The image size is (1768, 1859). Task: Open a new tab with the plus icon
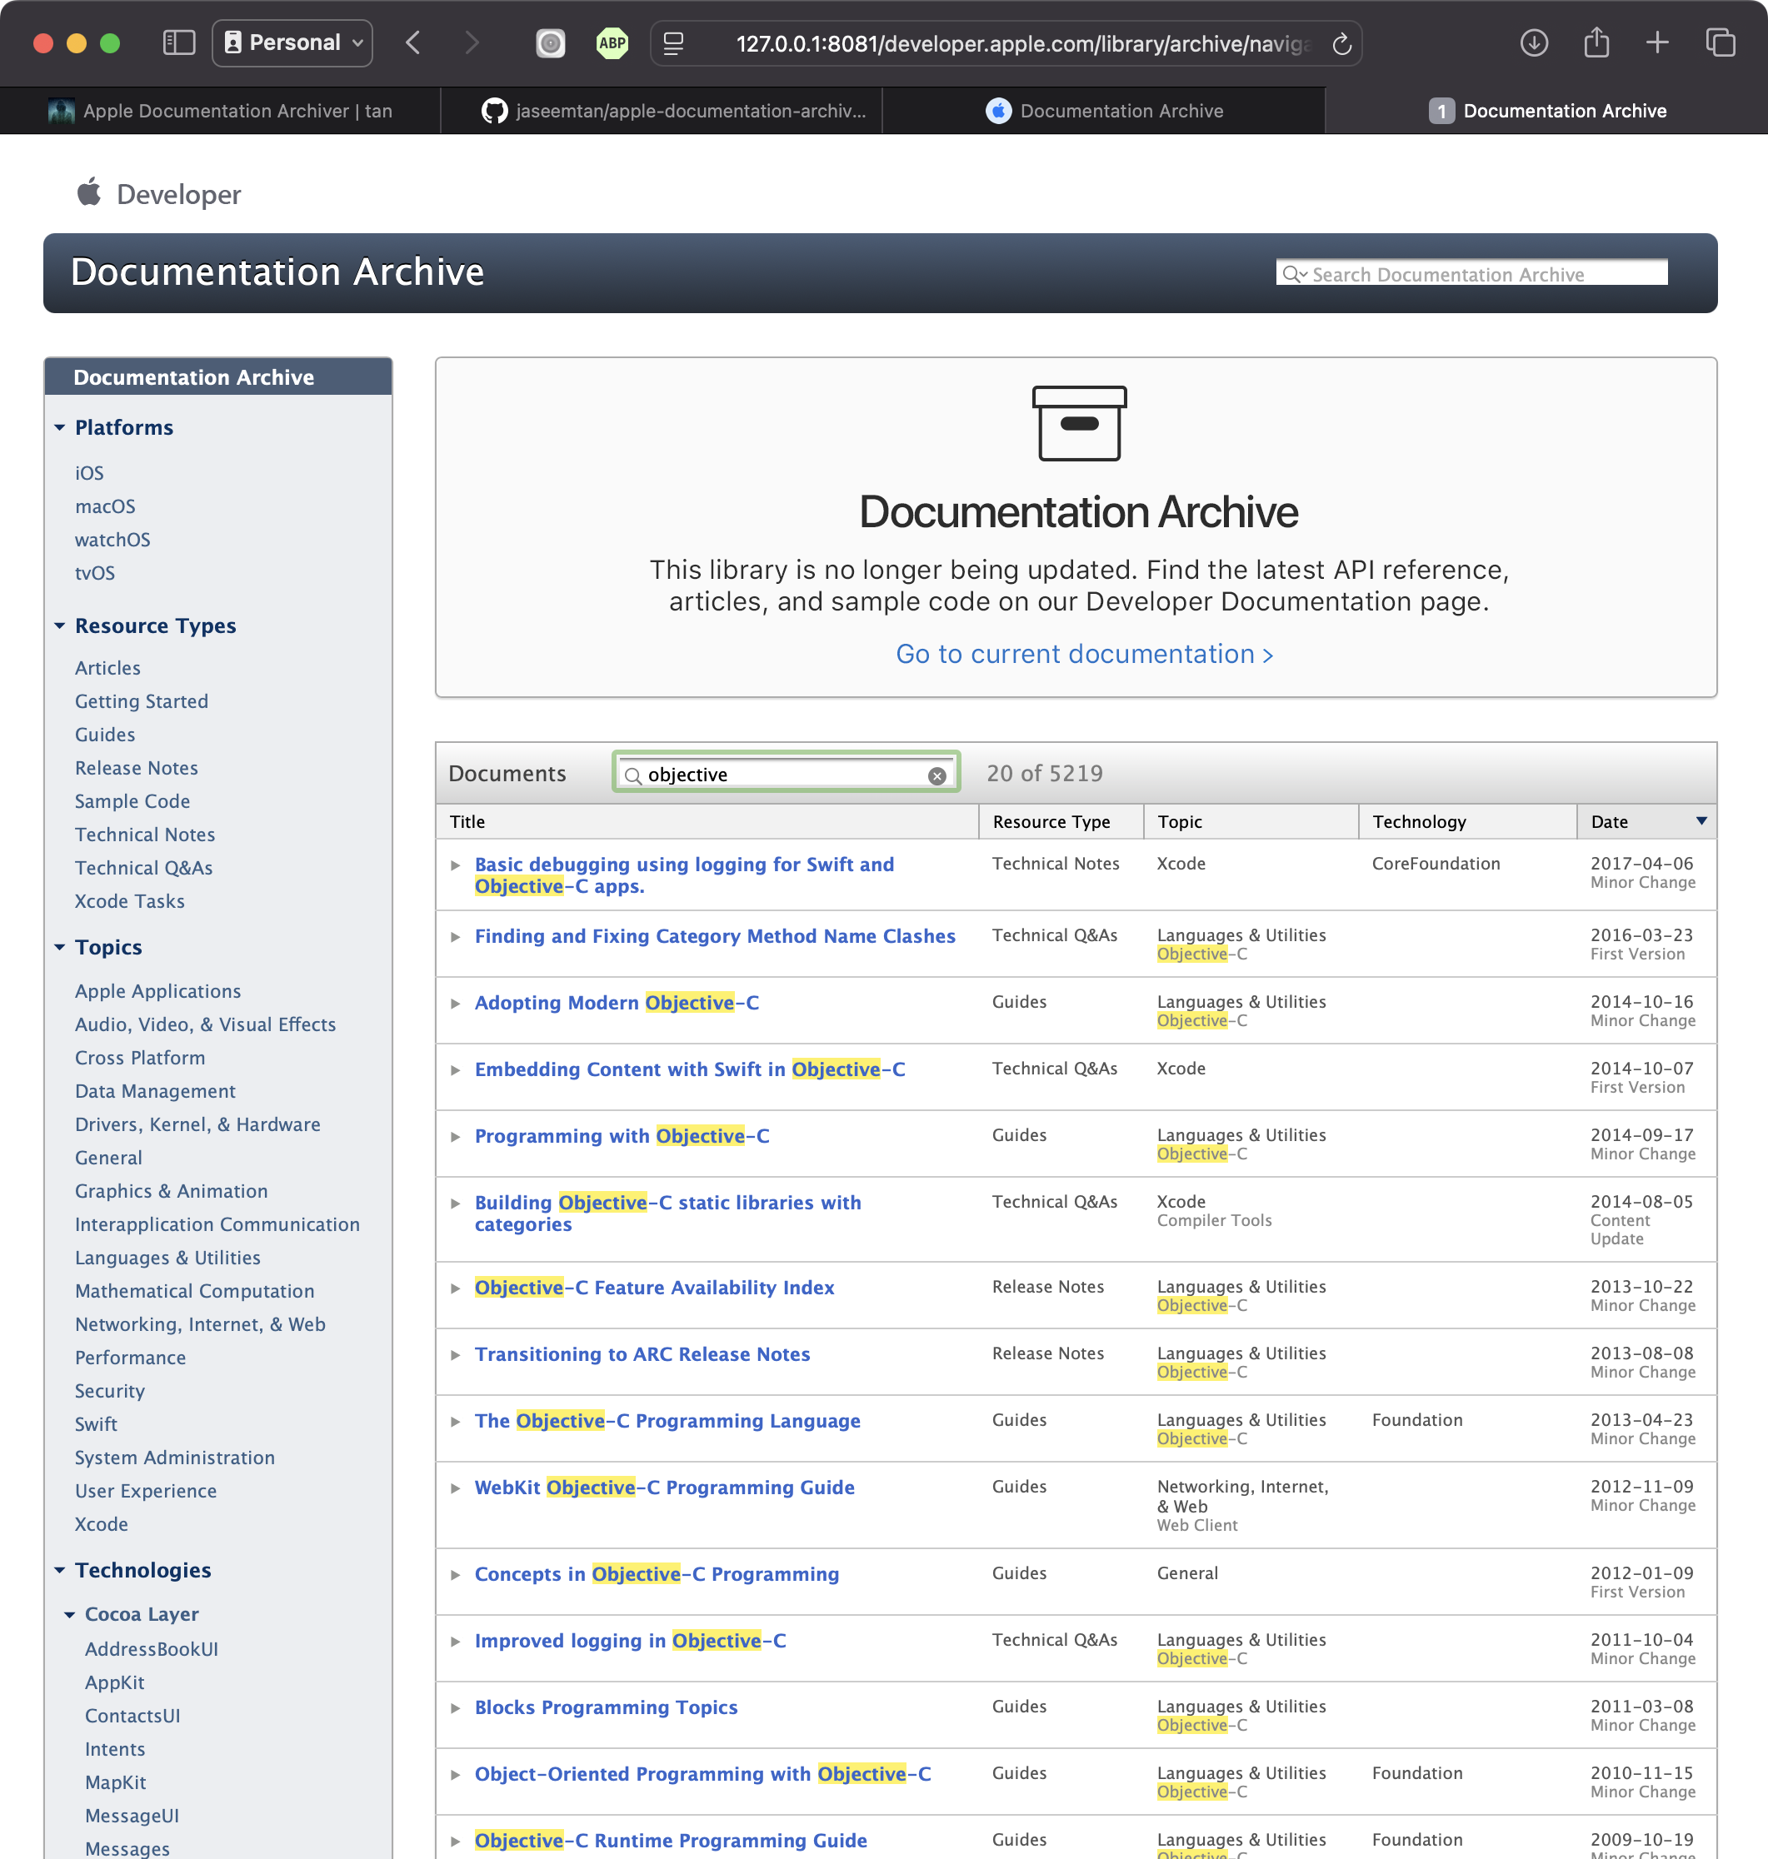tap(1658, 43)
